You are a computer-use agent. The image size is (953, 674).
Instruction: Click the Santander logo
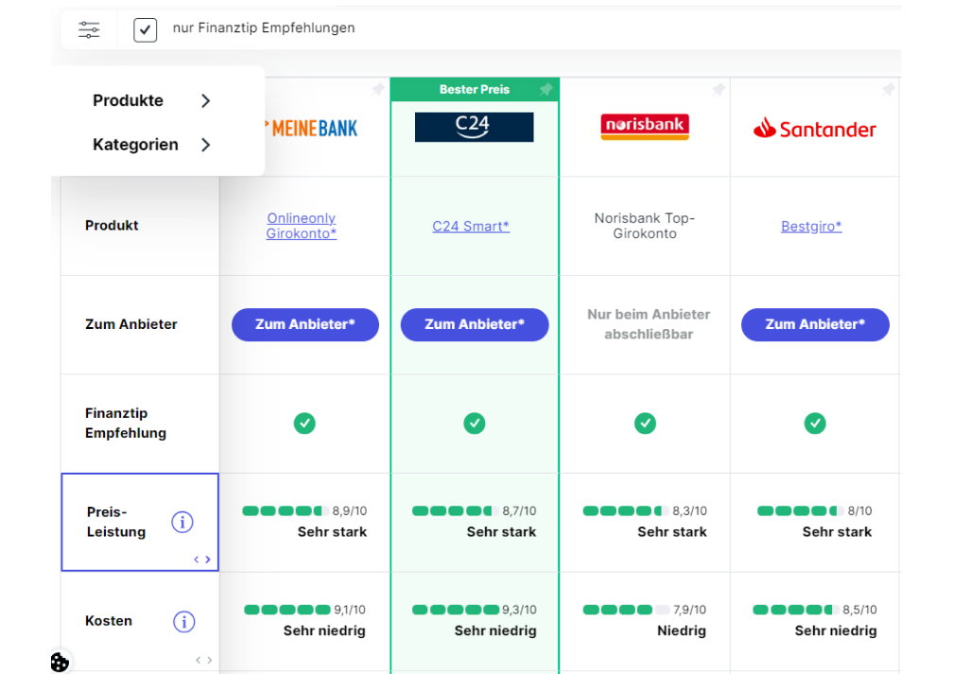pyautogui.click(x=814, y=129)
